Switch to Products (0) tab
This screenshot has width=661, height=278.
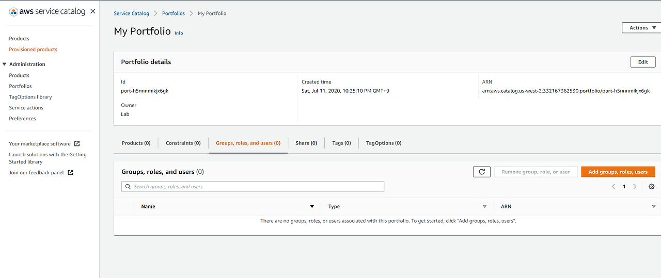coord(136,143)
